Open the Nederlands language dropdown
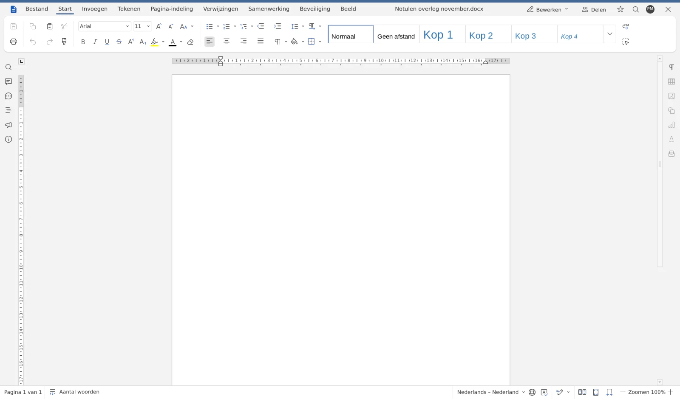This screenshot has width=680, height=399. click(491, 392)
